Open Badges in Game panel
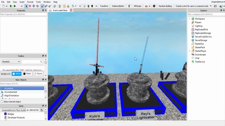225x126 pixels. point(11,114)
